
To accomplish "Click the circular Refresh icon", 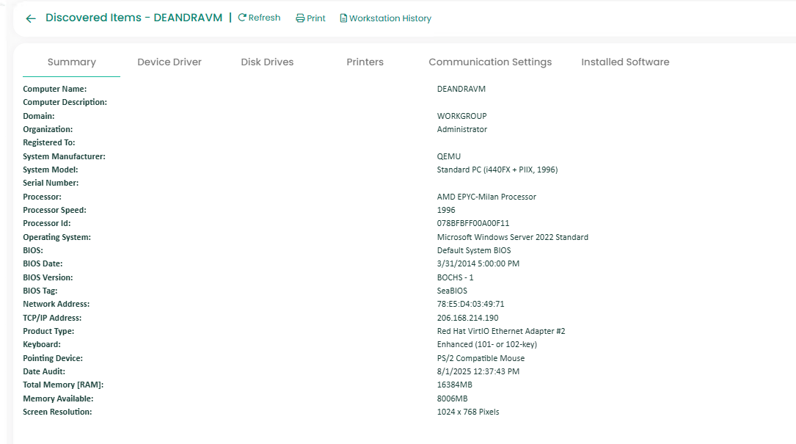I will point(242,18).
